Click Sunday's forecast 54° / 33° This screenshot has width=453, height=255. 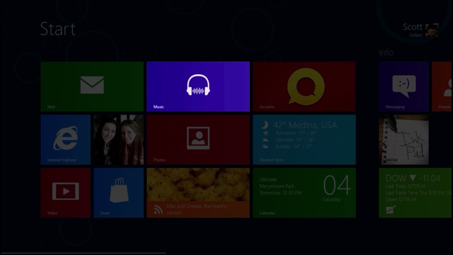(x=294, y=146)
